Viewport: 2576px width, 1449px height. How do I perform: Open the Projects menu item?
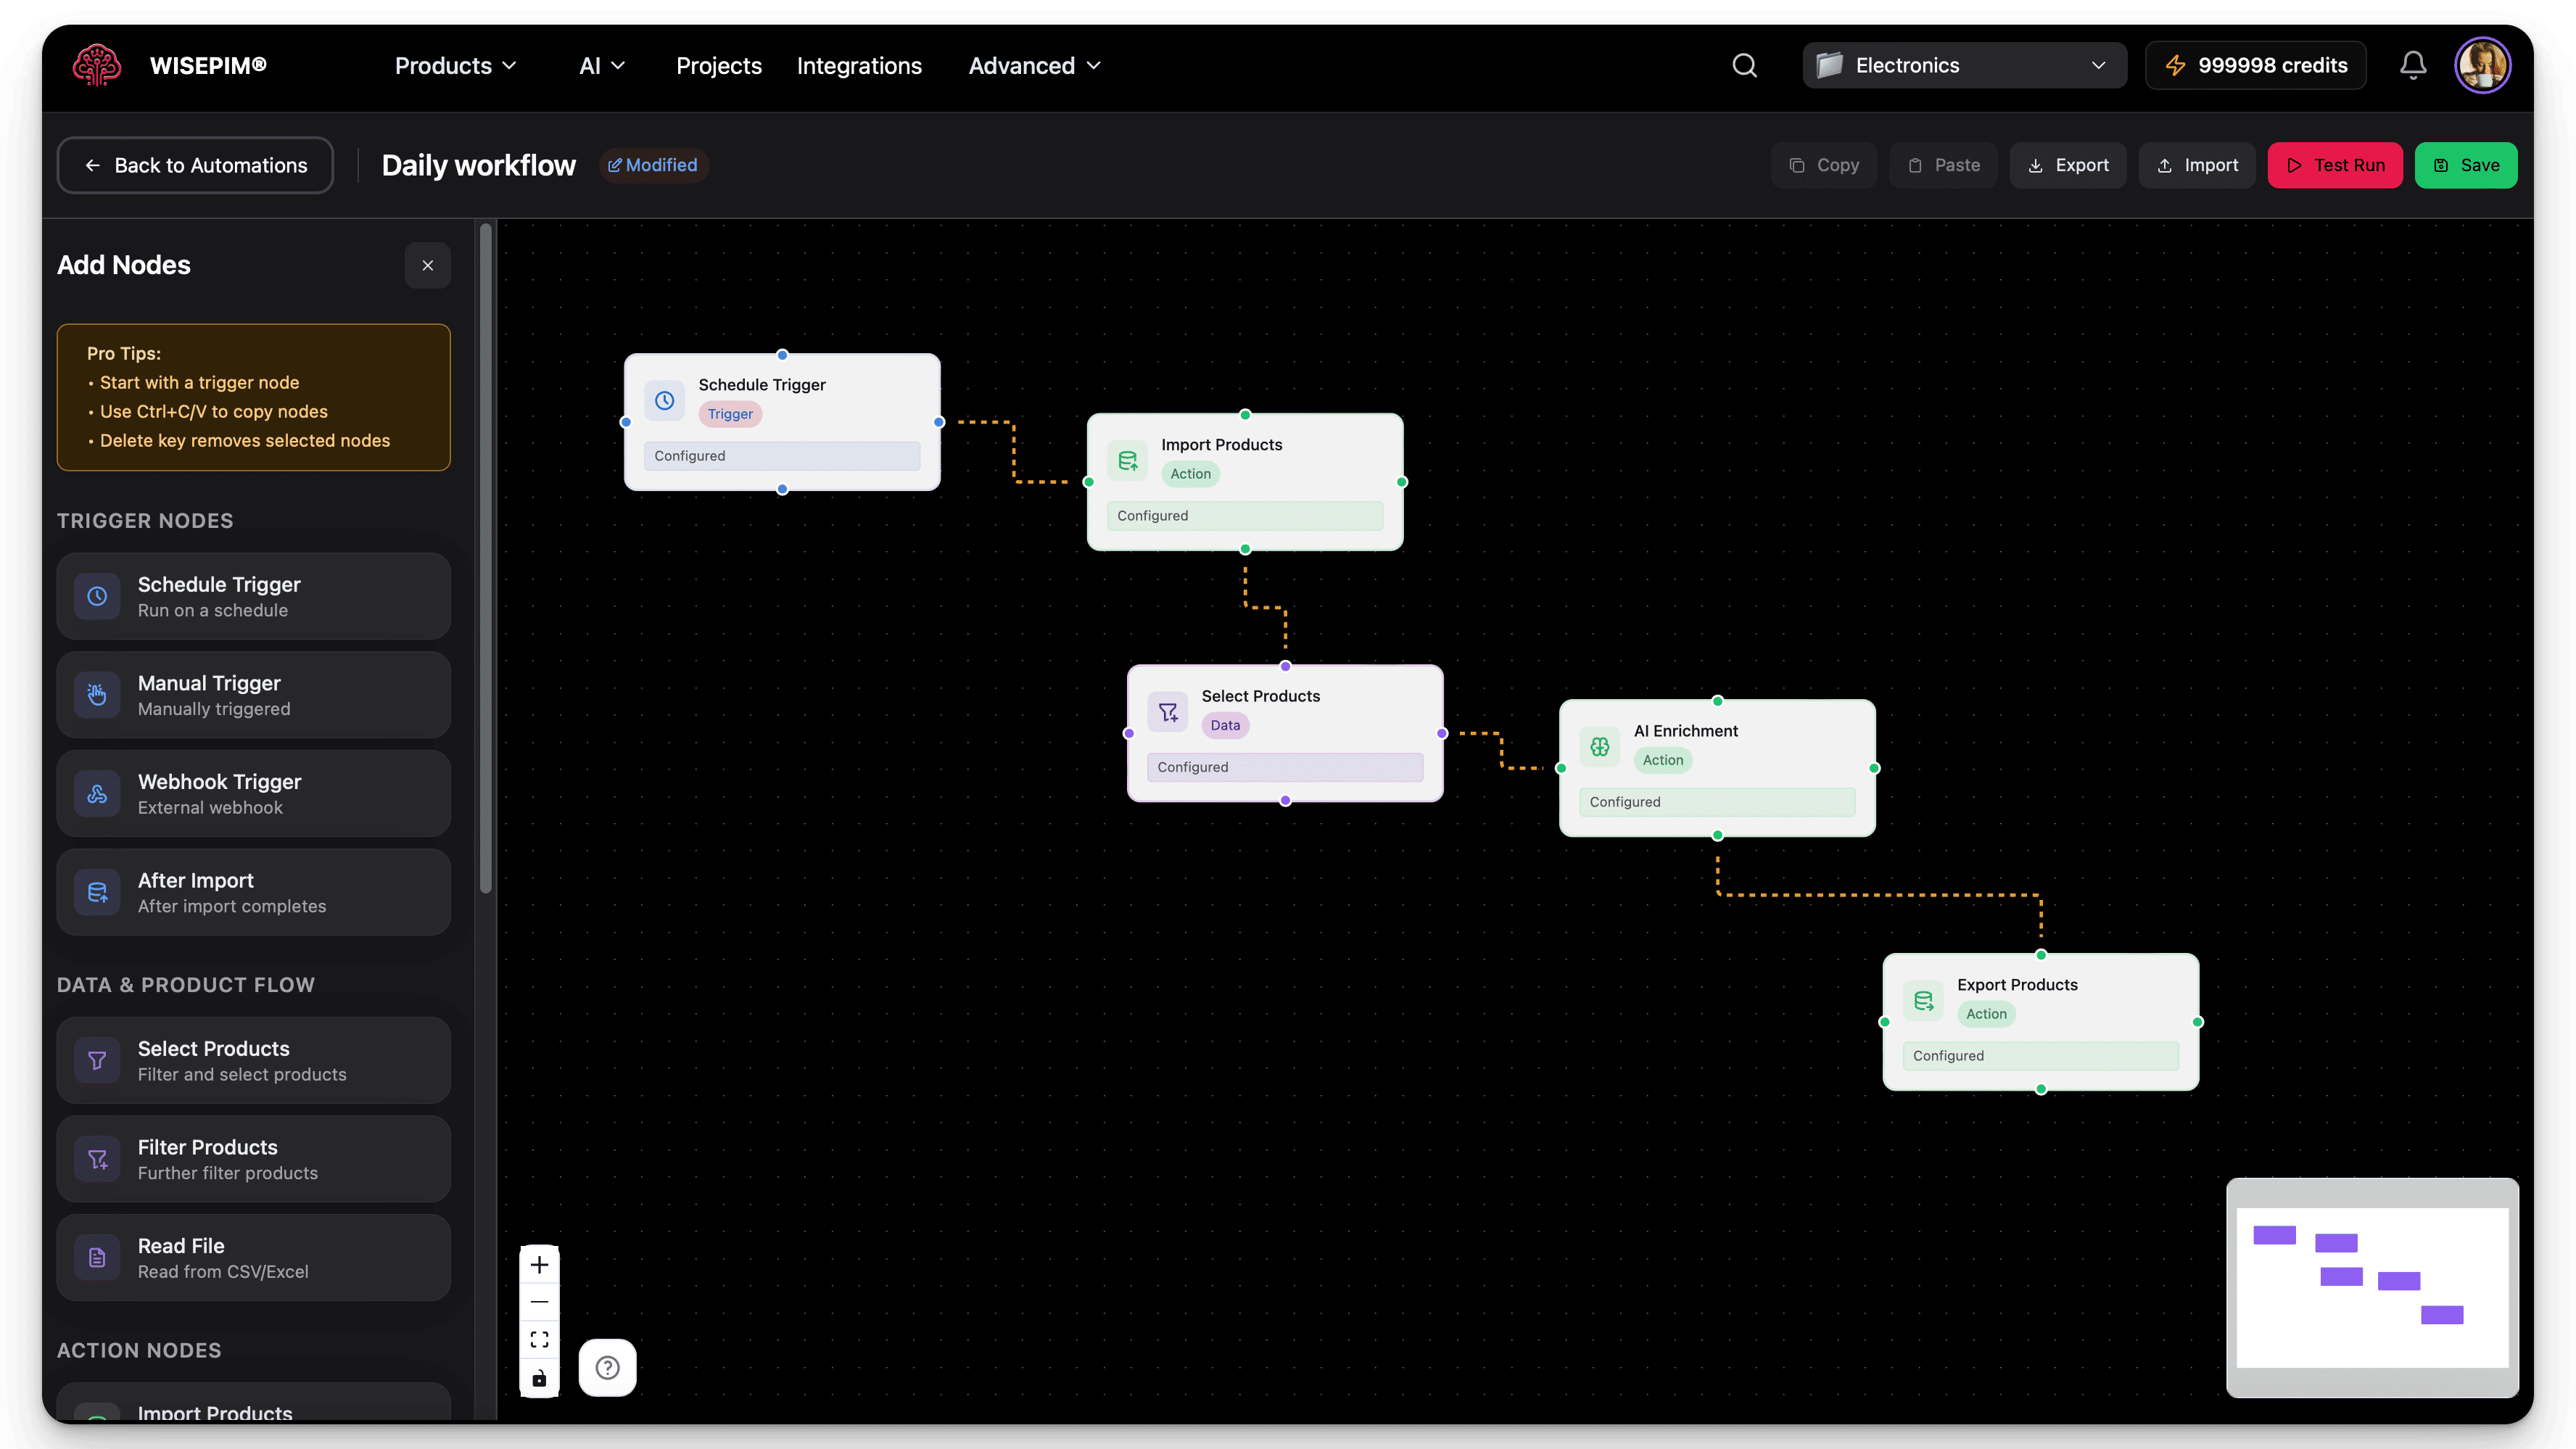718,65
